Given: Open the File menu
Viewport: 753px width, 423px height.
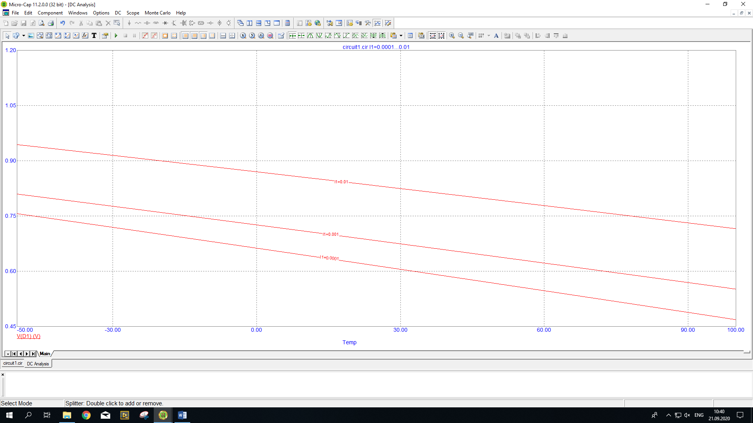Looking at the screenshot, I should pos(15,13).
